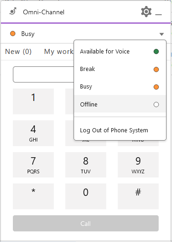
Task: Click the orange Busy status indicator
Action: [x=12, y=34]
